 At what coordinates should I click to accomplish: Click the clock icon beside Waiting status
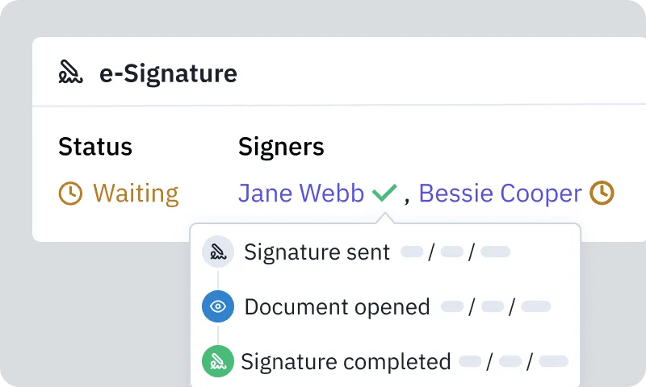tap(70, 193)
